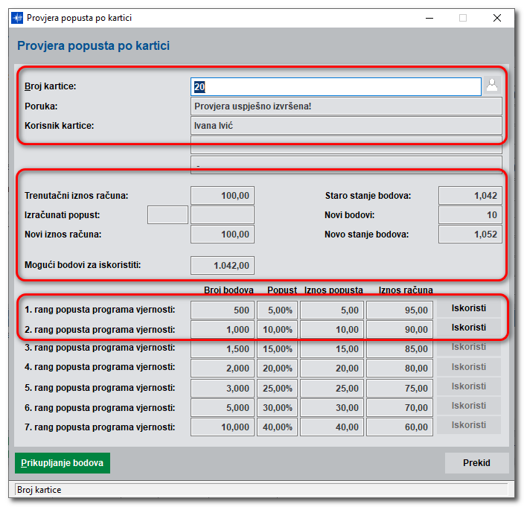Click the Prikupljanje bodova button
This screenshot has height=507, width=524.
(63, 462)
